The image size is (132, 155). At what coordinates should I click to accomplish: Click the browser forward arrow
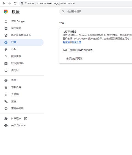click(10, 3)
